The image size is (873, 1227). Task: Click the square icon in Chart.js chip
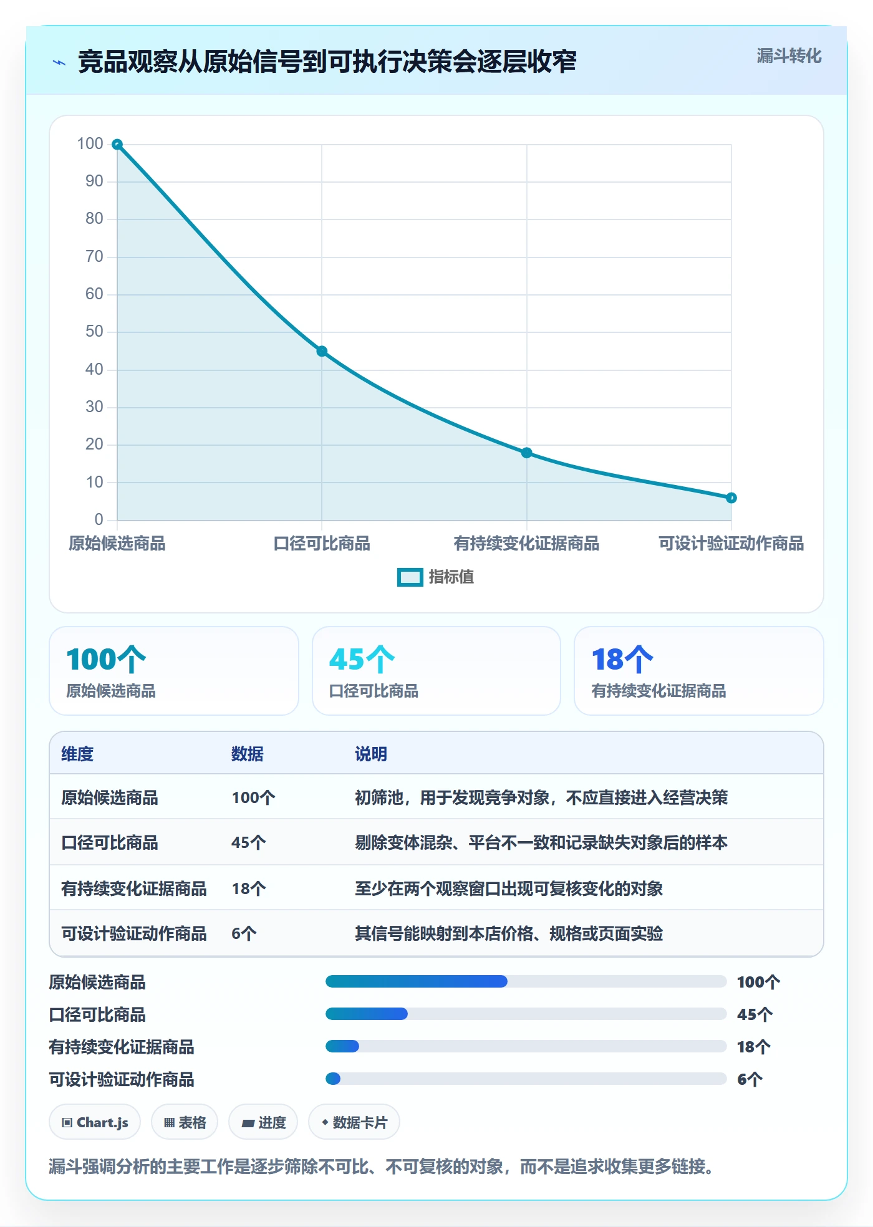67,1123
